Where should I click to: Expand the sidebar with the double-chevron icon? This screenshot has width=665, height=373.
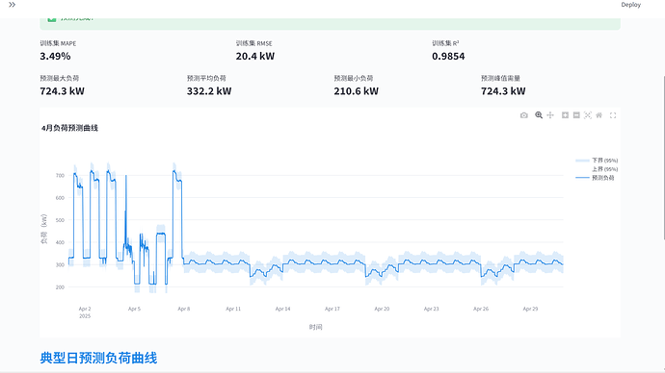pyautogui.click(x=12, y=5)
